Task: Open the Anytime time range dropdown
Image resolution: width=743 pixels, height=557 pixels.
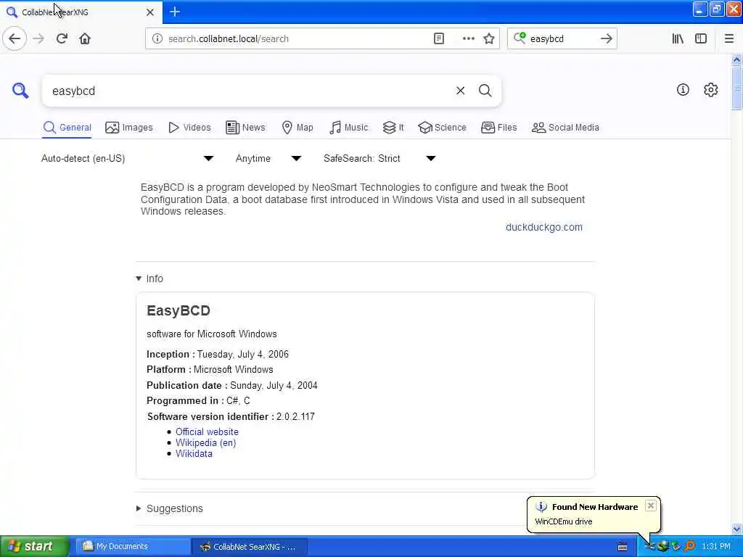Action: point(268,158)
